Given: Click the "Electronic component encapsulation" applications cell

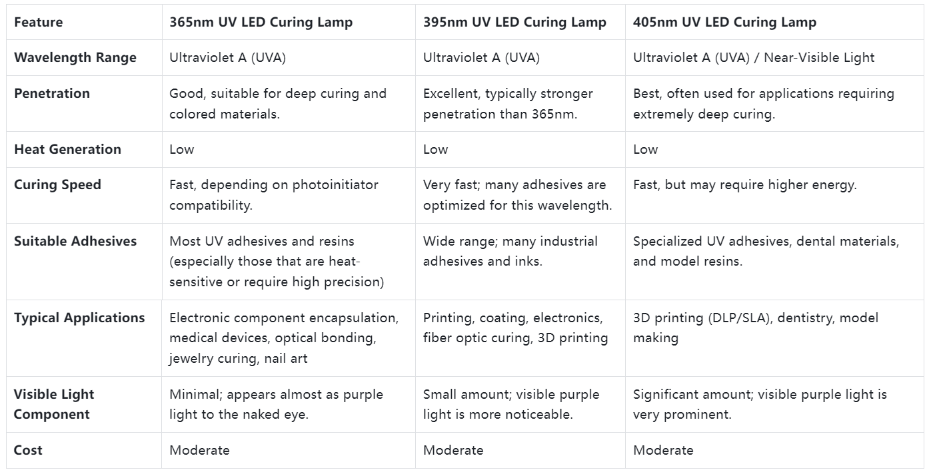Looking at the screenshot, I should coord(284,338).
